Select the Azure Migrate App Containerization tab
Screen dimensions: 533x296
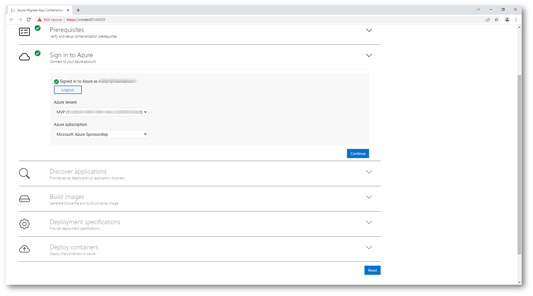pyautogui.click(x=40, y=10)
